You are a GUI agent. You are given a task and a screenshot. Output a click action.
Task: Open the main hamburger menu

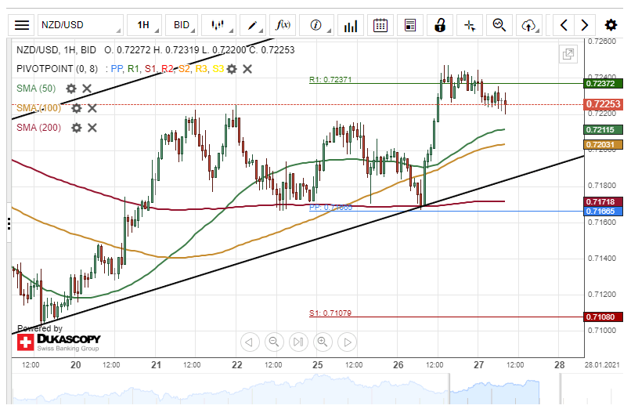23,25
